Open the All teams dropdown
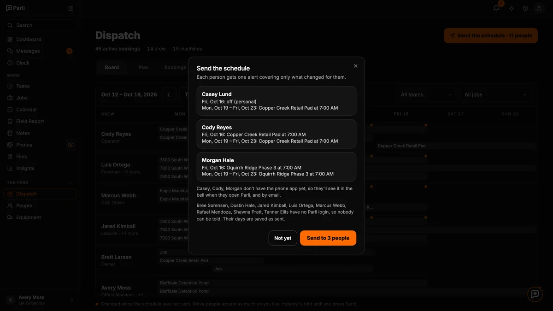Viewport: 553px width, 311px height. pyautogui.click(x=426, y=94)
